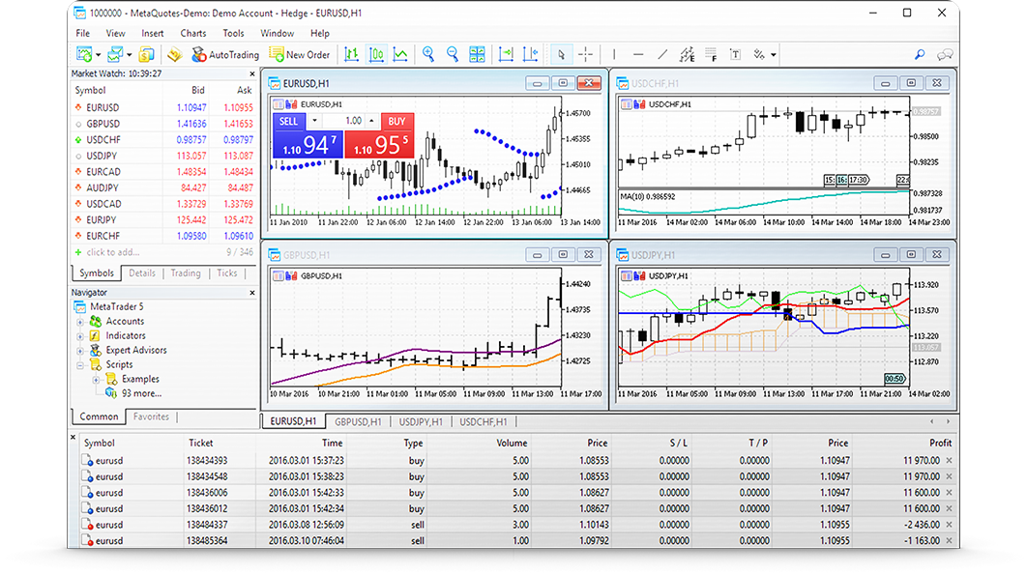The width and height of the screenshot is (1027, 574).
Task: Open the Tools menu
Action: click(x=233, y=34)
